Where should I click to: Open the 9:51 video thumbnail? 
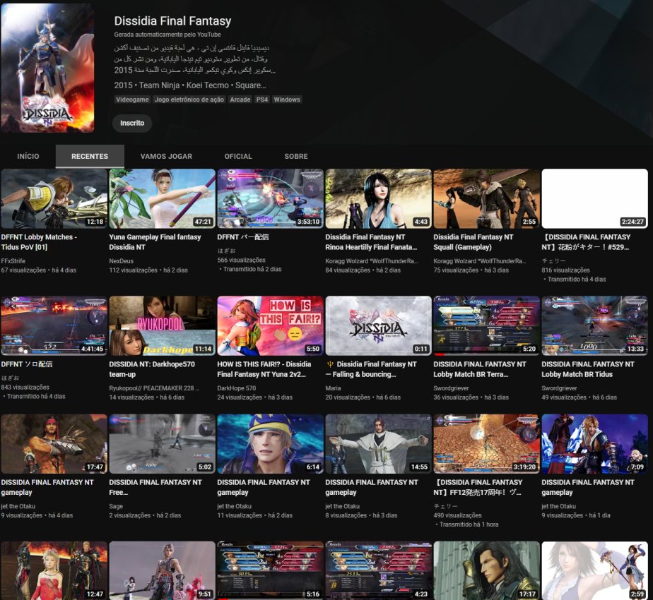(162, 570)
